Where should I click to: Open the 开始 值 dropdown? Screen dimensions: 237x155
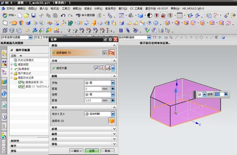pyautogui.click(x=113, y=83)
